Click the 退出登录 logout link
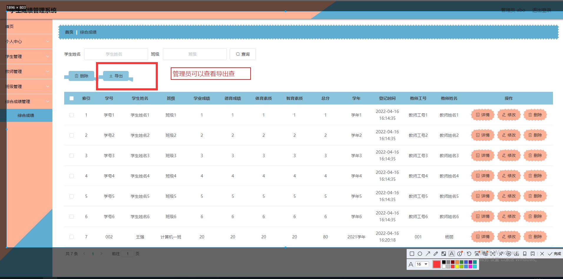This screenshot has height=279, width=563. click(542, 10)
